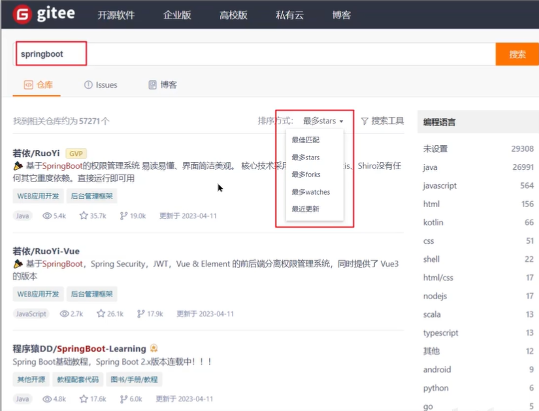Open 企业版 in top navigation

click(177, 15)
